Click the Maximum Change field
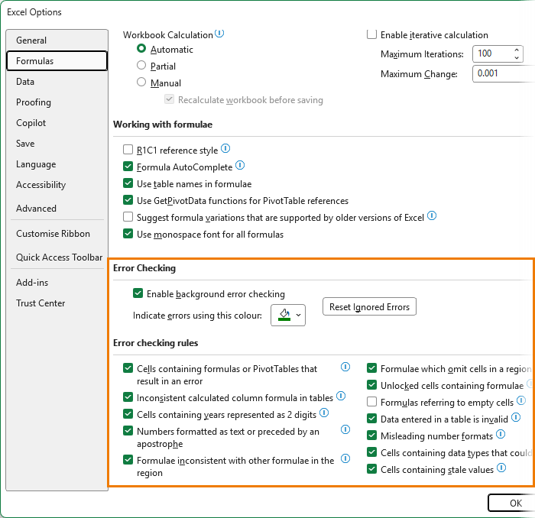The image size is (535, 518). point(504,73)
